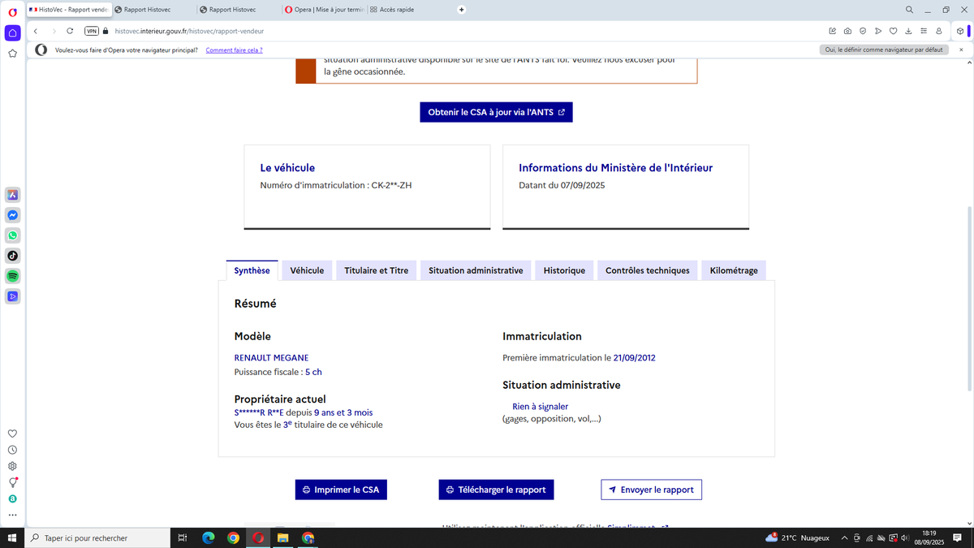
Task: Open File Explorer from the taskbar
Action: [x=283, y=537]
